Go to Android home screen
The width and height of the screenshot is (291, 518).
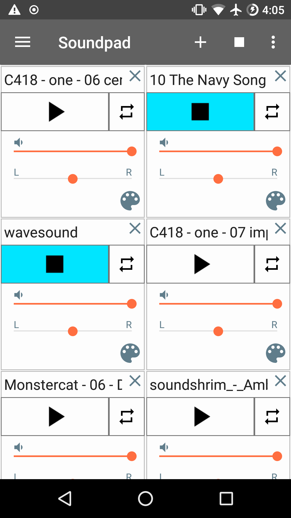[145, 499]
